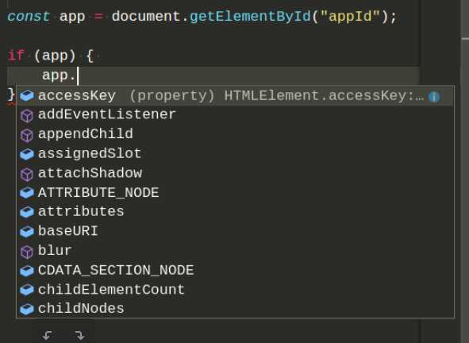Select baseURI from the suggestions

[235, 231]
